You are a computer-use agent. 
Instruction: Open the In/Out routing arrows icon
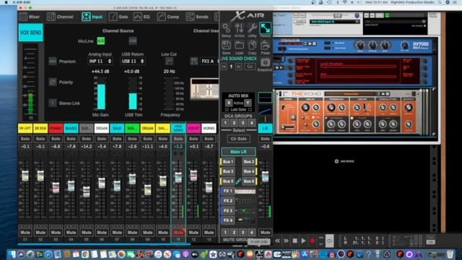coord(239,29)
